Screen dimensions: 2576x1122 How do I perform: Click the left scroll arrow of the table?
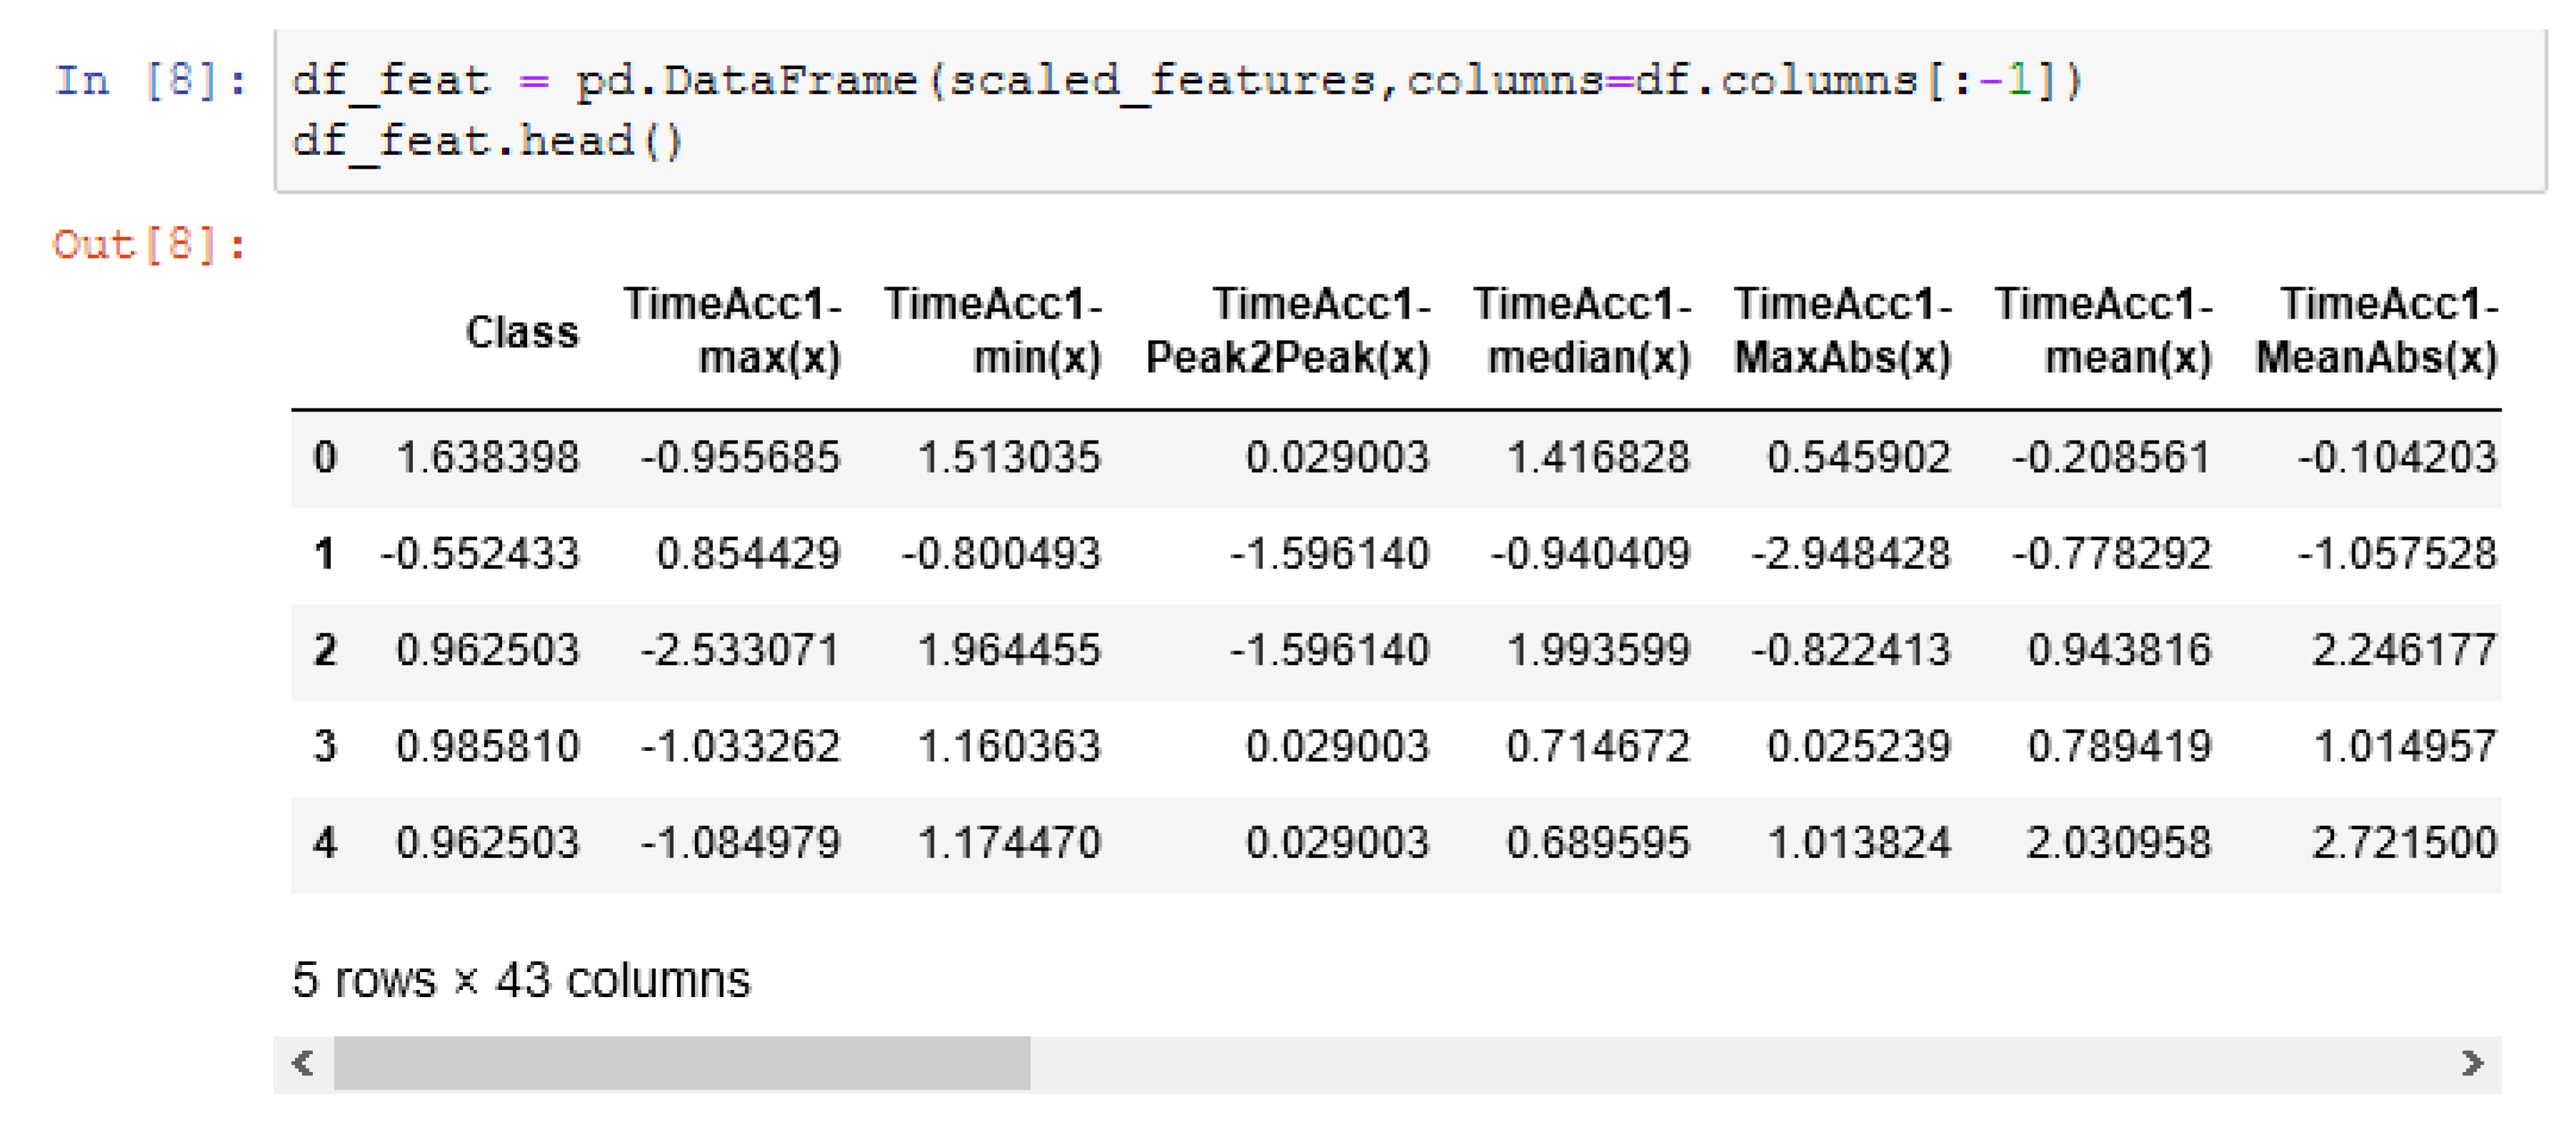(302, 1062)
